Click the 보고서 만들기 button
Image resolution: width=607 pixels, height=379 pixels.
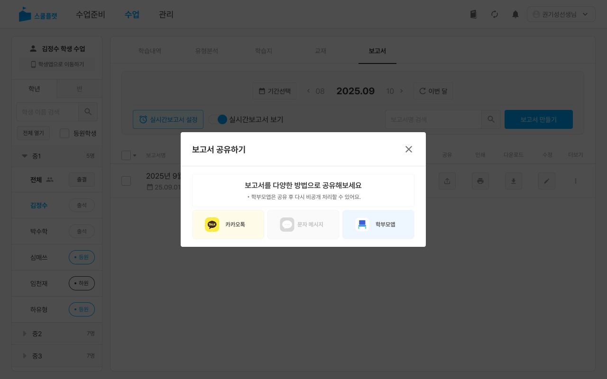pyautogui.click(x=539, y=119)
